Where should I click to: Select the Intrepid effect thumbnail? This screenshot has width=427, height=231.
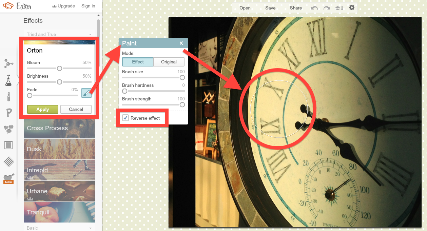click(x=59, y=170)
